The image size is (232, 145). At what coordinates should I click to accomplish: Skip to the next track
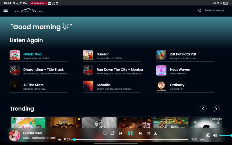[140, 133]
